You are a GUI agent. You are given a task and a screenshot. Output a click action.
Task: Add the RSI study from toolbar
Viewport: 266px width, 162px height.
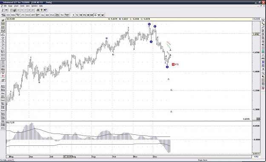point(47,15)
